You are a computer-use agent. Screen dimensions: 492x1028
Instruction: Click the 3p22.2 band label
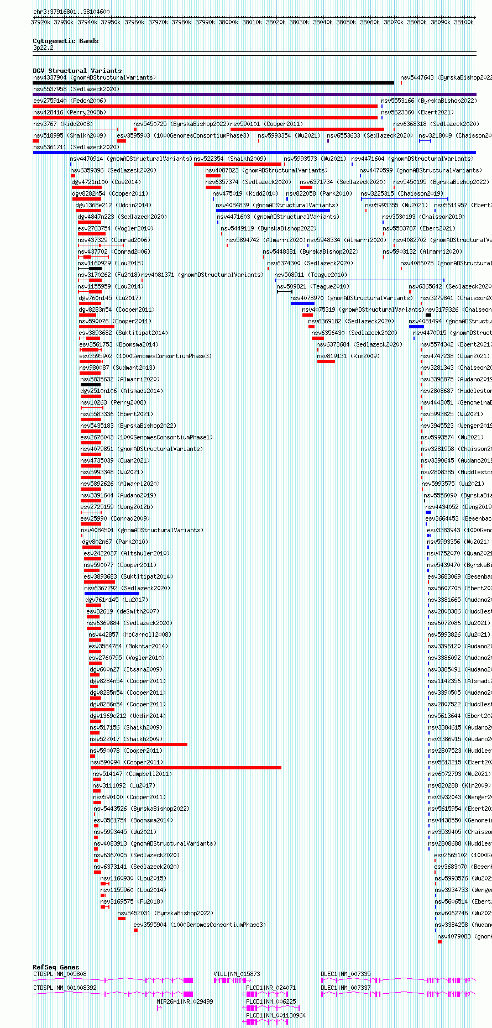pos(43,48)
